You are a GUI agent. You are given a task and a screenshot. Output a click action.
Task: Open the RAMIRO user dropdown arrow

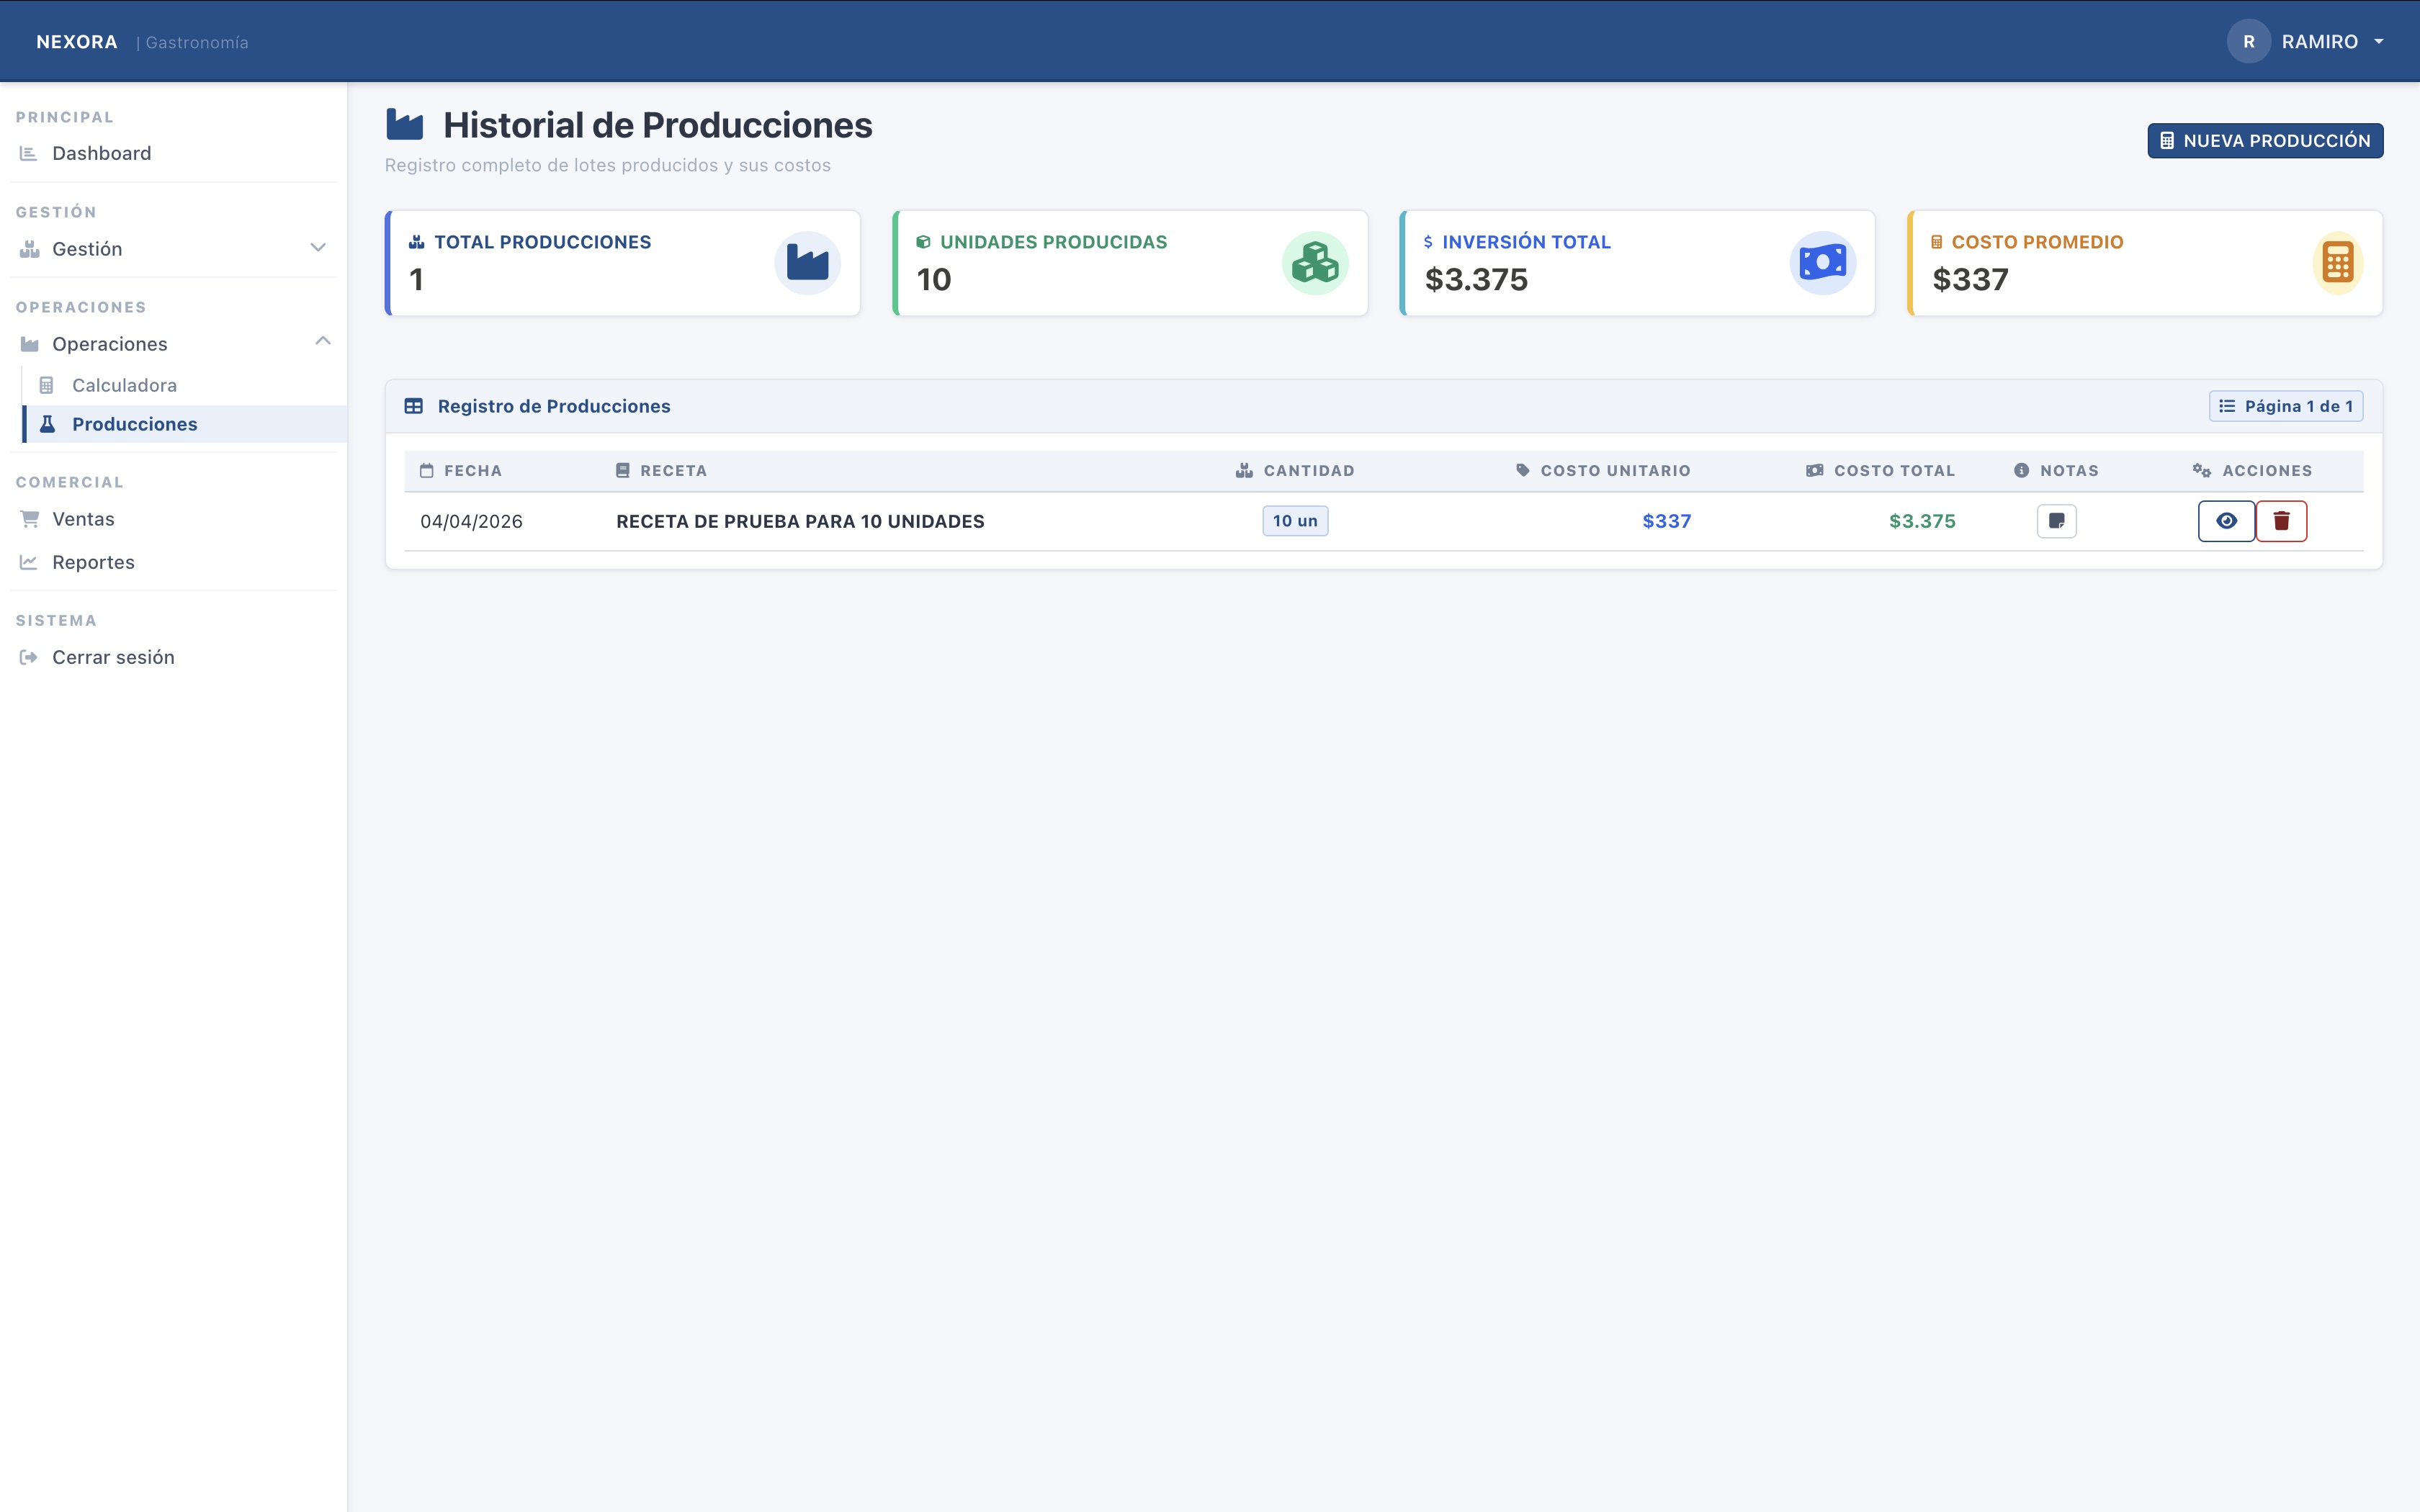(2379, 42)
